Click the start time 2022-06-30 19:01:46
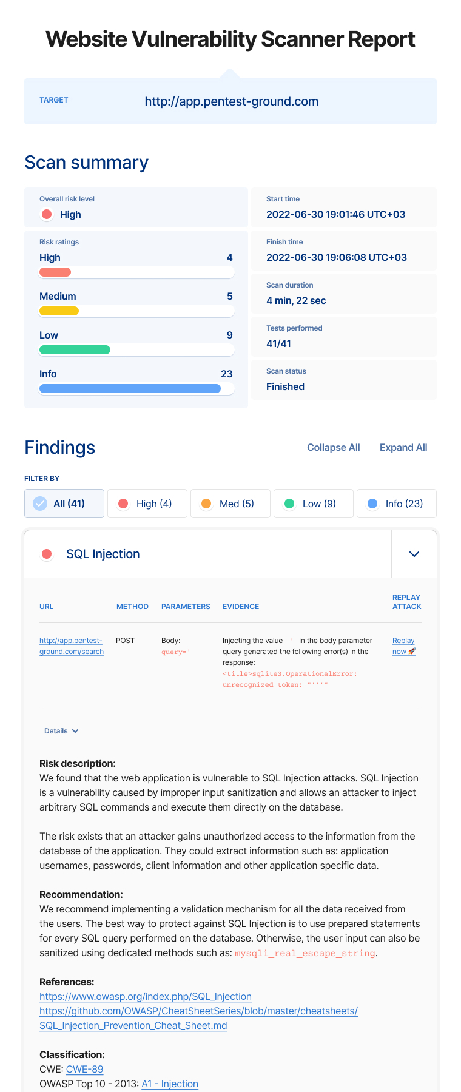461x1092 pixels. (x=336, y=214)
